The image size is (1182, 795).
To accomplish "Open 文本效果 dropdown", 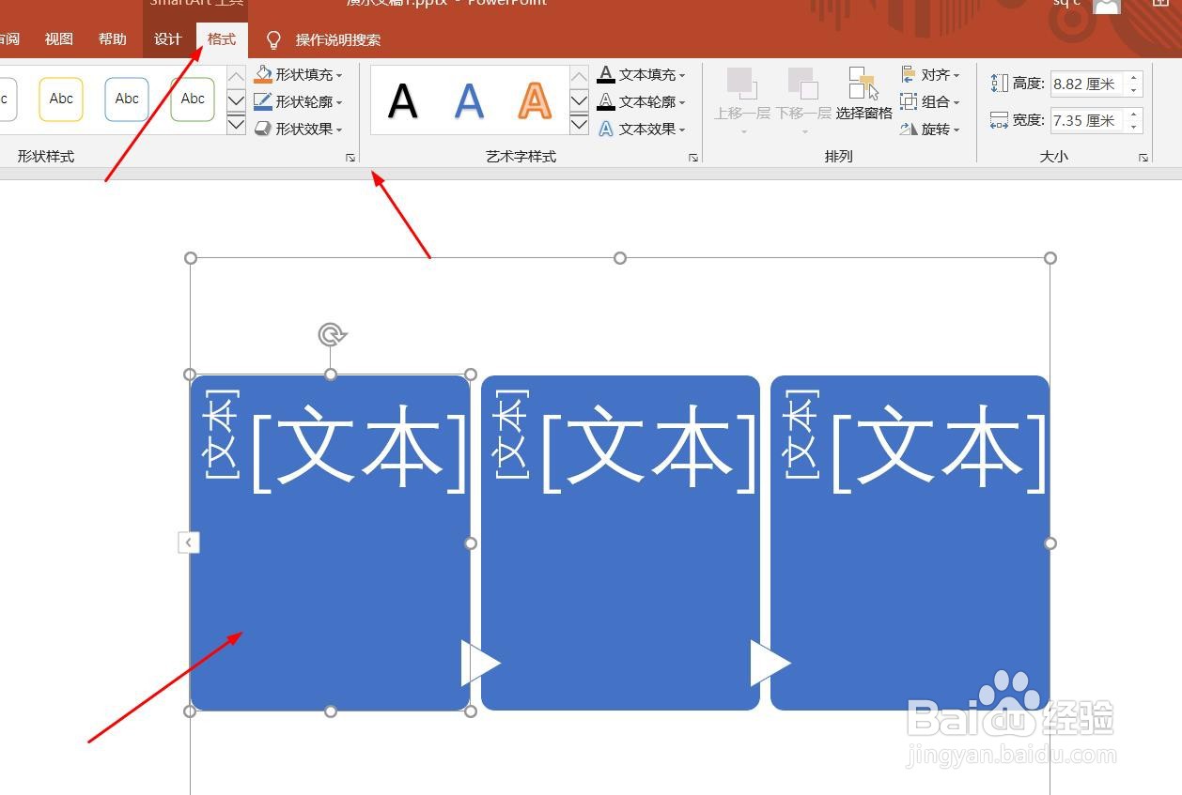I will [x=643, y=129].
